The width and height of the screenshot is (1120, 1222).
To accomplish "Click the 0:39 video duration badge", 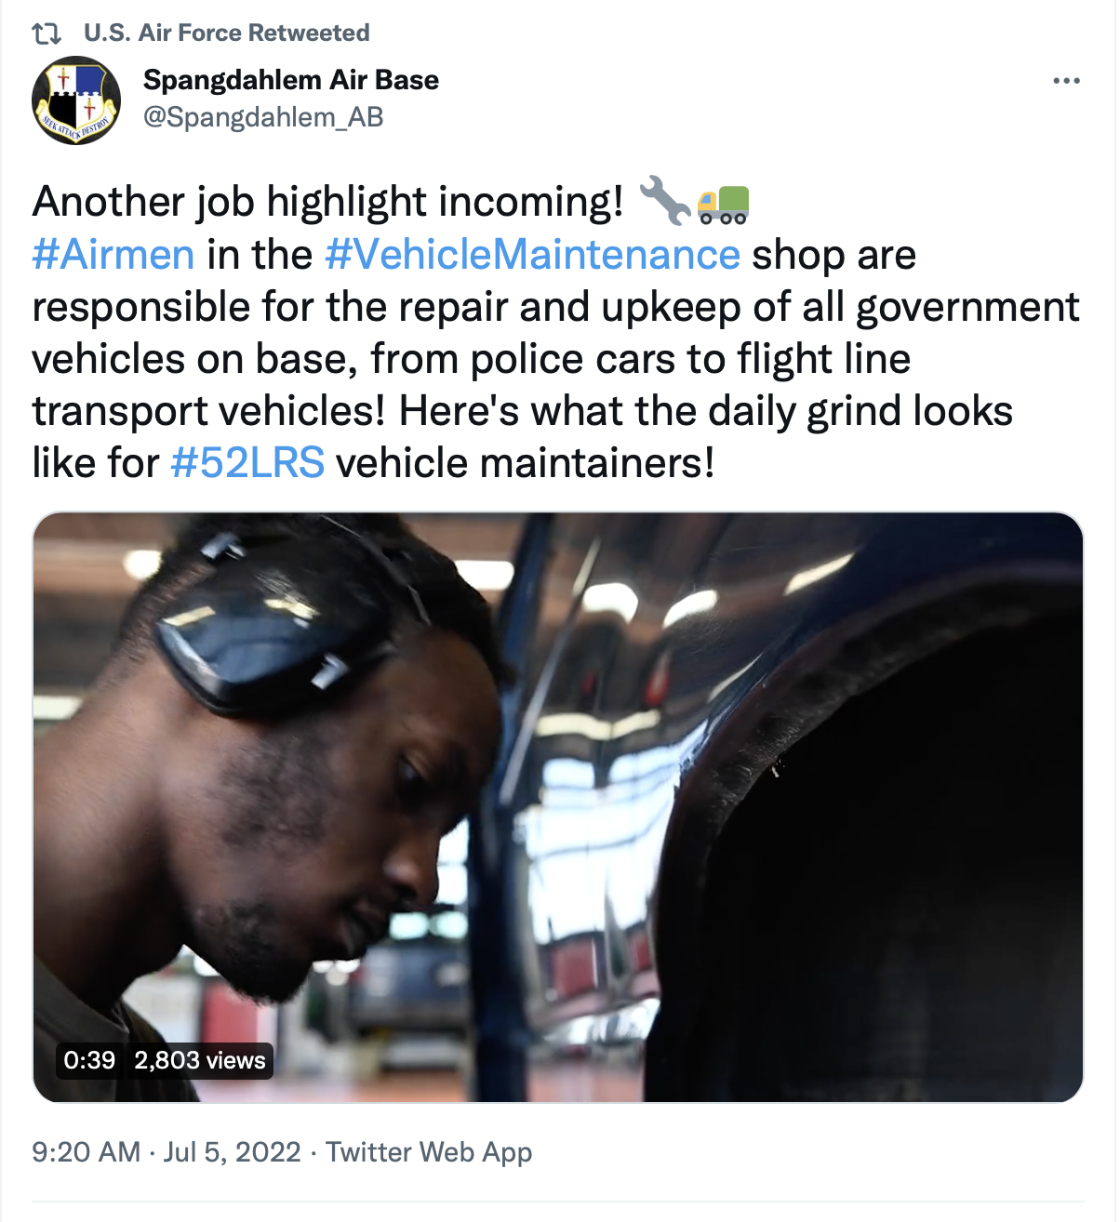I will coord(89,1060).
